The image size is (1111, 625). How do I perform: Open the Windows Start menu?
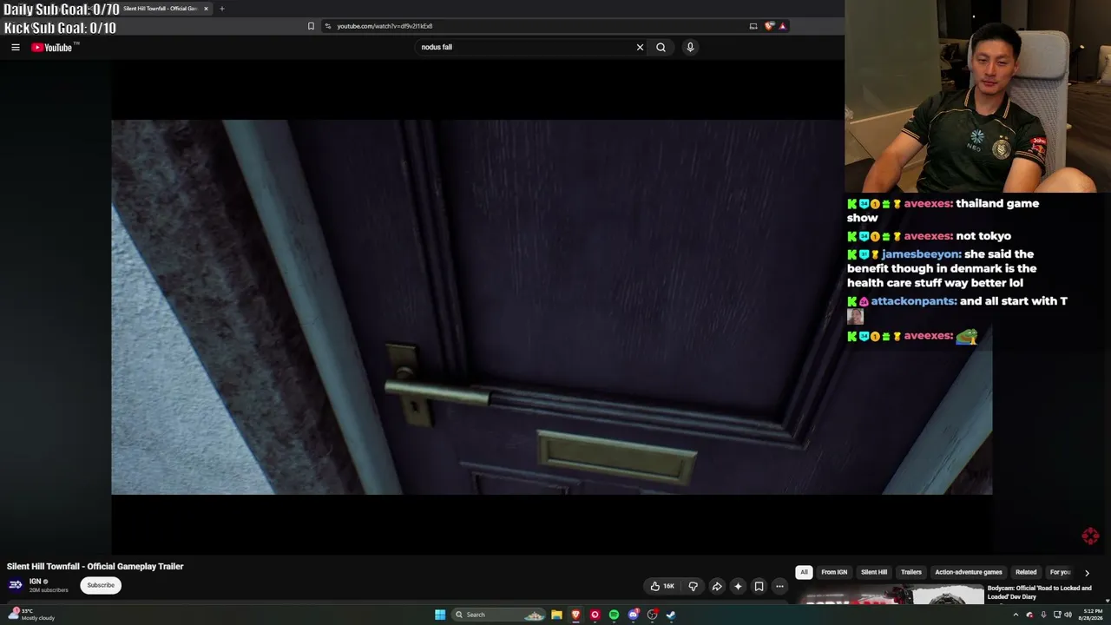tap(440, 615)
